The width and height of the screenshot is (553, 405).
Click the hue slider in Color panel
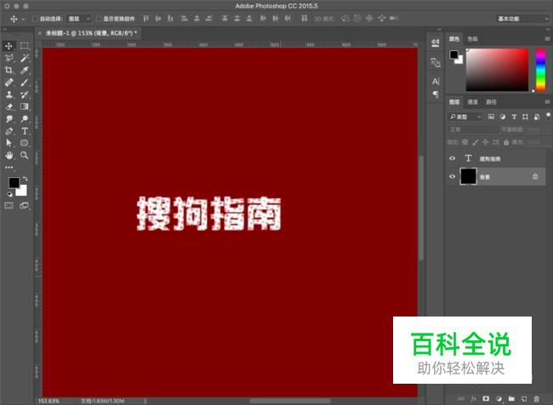coord(540,70)
